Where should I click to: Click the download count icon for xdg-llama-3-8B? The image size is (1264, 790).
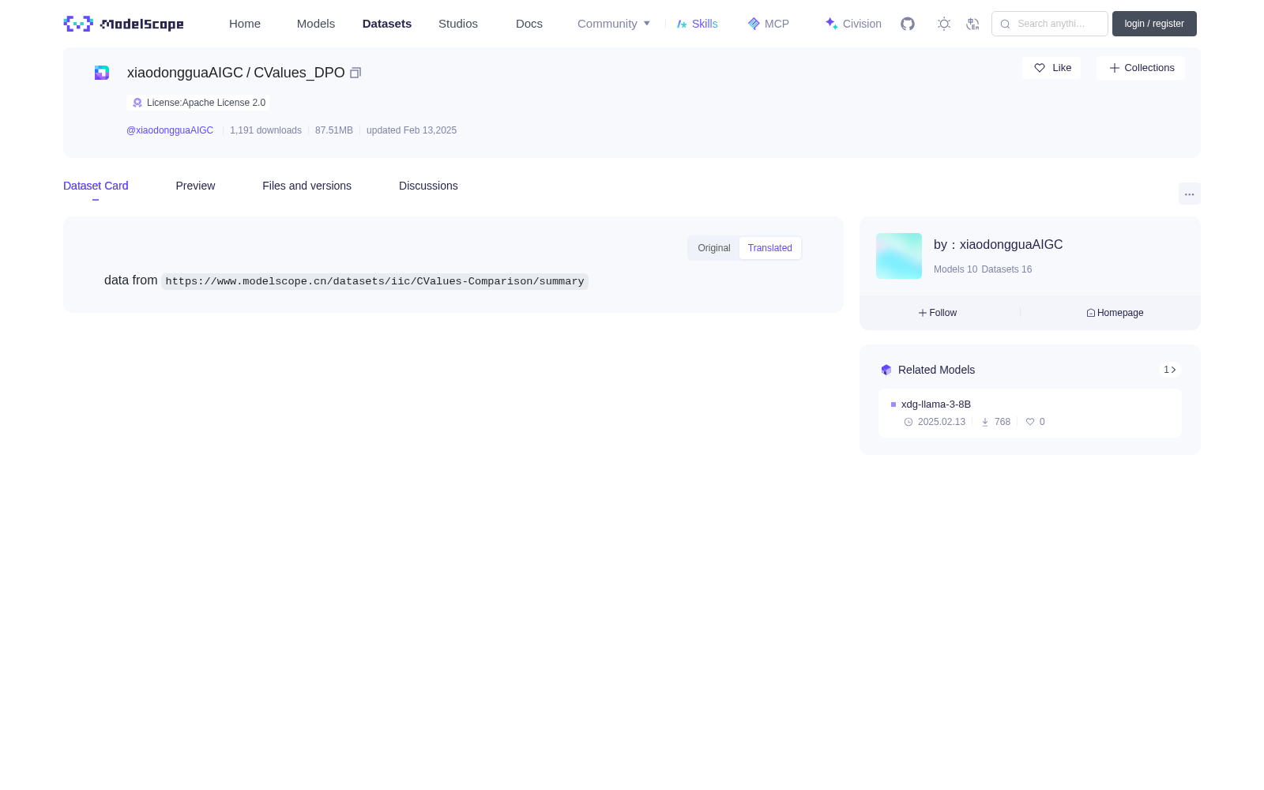click(x=985, y=422)
